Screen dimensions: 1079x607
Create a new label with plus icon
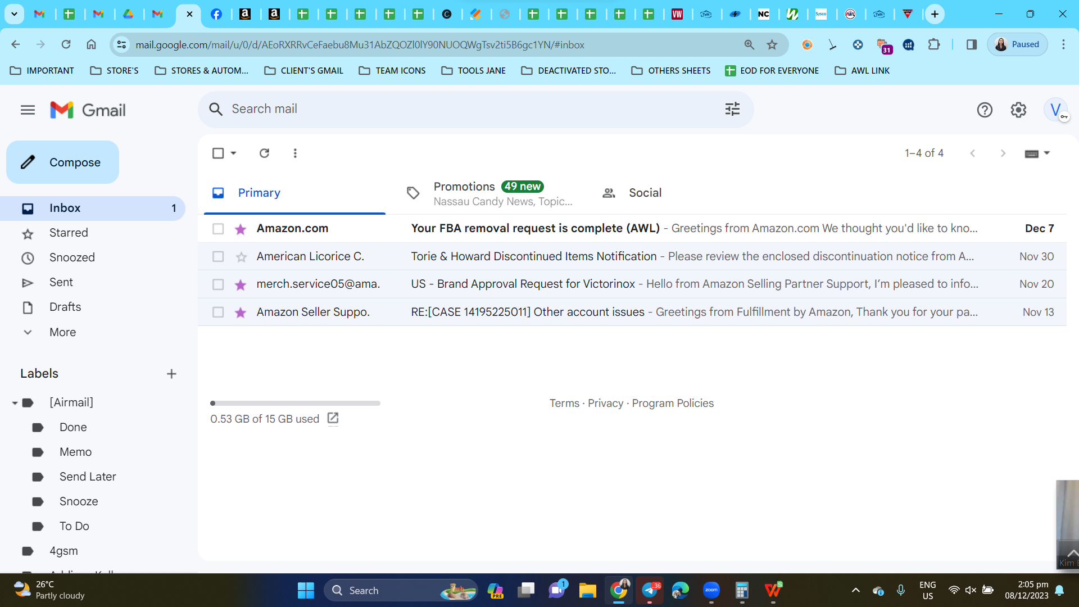click(x=171, y=374)
